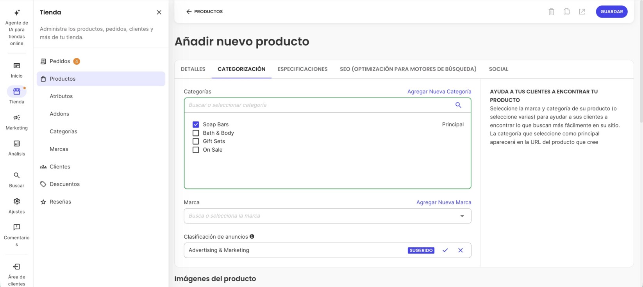
Task: Uncheck the Soap Bars category
Action: (x=196, y=124)
